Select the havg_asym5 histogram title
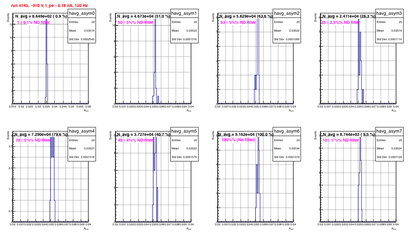The height and width of the screenshot is (236, 410). tap(184, 131)
